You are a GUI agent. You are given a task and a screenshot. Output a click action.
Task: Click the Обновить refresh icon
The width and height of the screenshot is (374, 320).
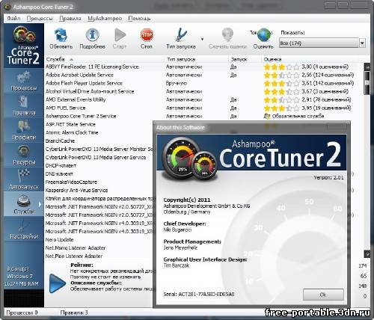(61, 34)
